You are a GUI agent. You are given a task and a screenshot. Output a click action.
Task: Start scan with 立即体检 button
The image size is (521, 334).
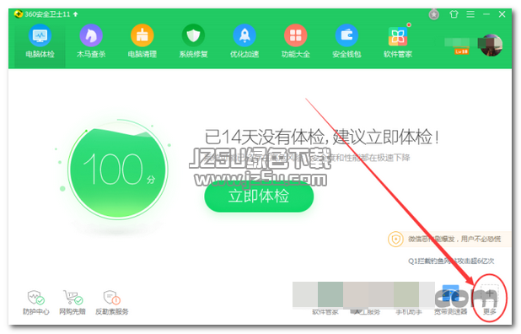(259, 197)
